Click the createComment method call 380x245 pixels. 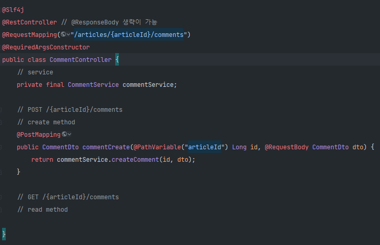135,160
